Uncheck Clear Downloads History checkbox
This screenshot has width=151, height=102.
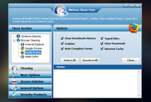click(62, 38)
